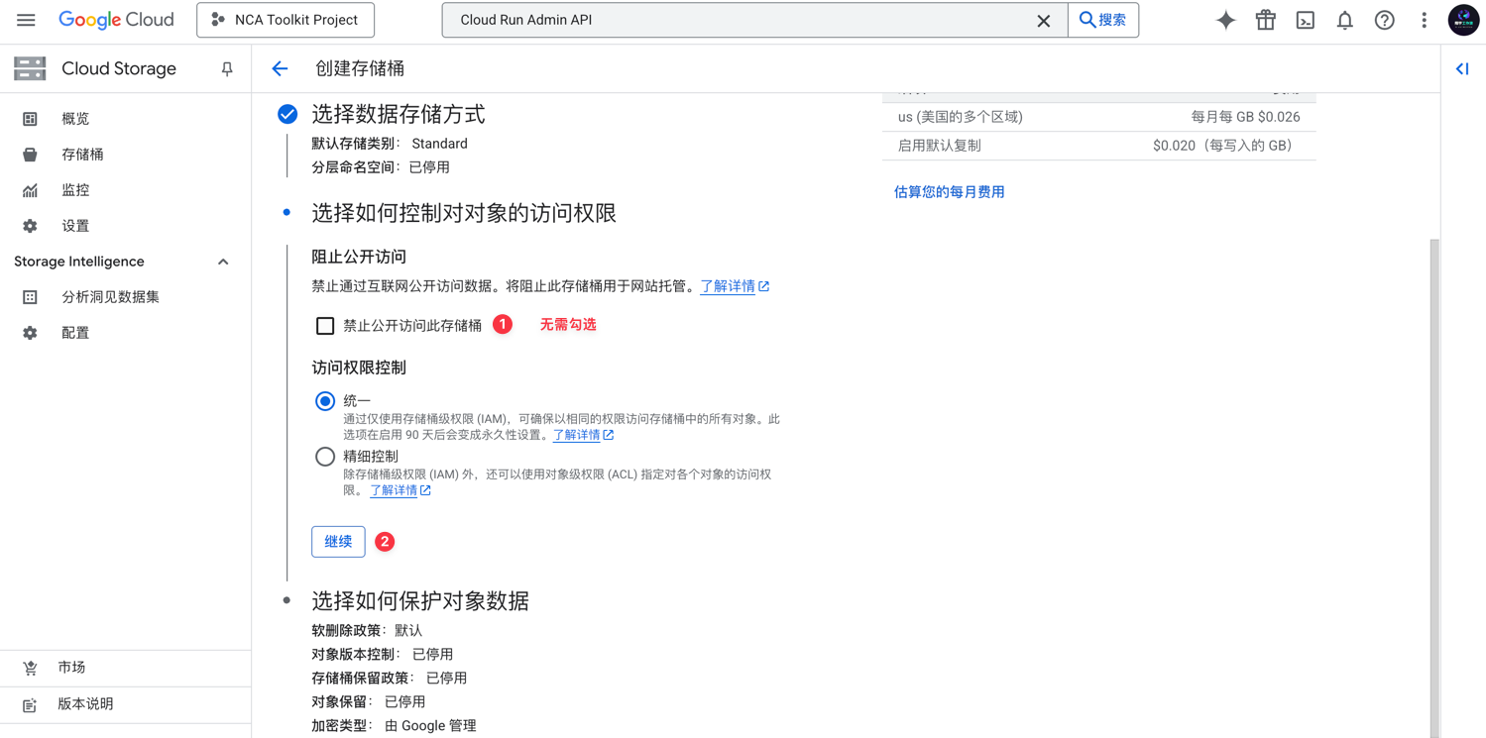Open the Gemini assistant sparkle icon
The height and width of the screenshot is (738, 1486).
click(x=1225, y=20)
